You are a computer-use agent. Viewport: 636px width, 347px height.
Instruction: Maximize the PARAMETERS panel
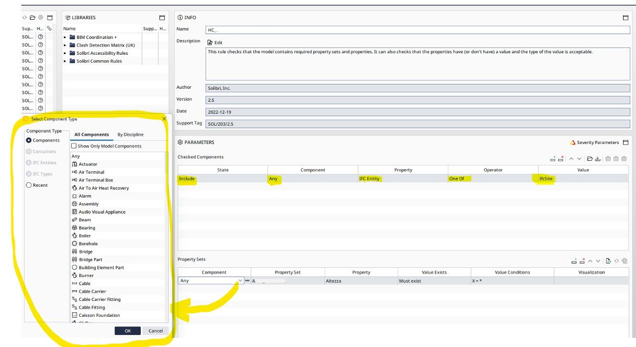click(625, 143)
